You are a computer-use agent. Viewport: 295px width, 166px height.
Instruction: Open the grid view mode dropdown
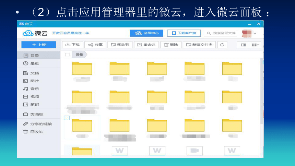[x=255, y=45]
